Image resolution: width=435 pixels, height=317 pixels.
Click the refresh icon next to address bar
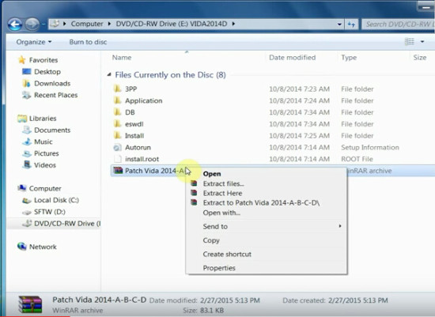(351, 25)
